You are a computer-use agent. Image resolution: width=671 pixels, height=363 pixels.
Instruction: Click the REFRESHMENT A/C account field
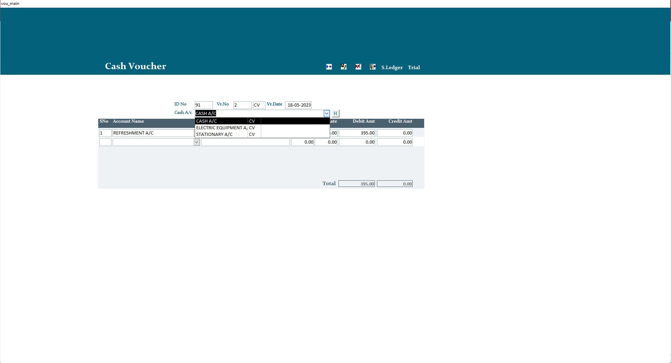(x=154, y=133)
